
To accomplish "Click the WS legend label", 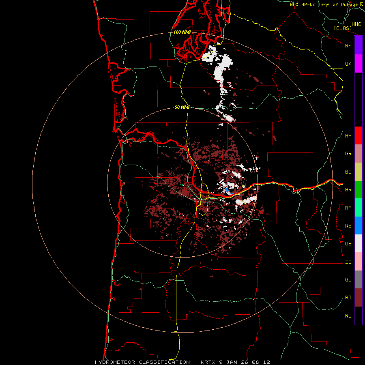I will pyautogui.click(x=348, y=226).
